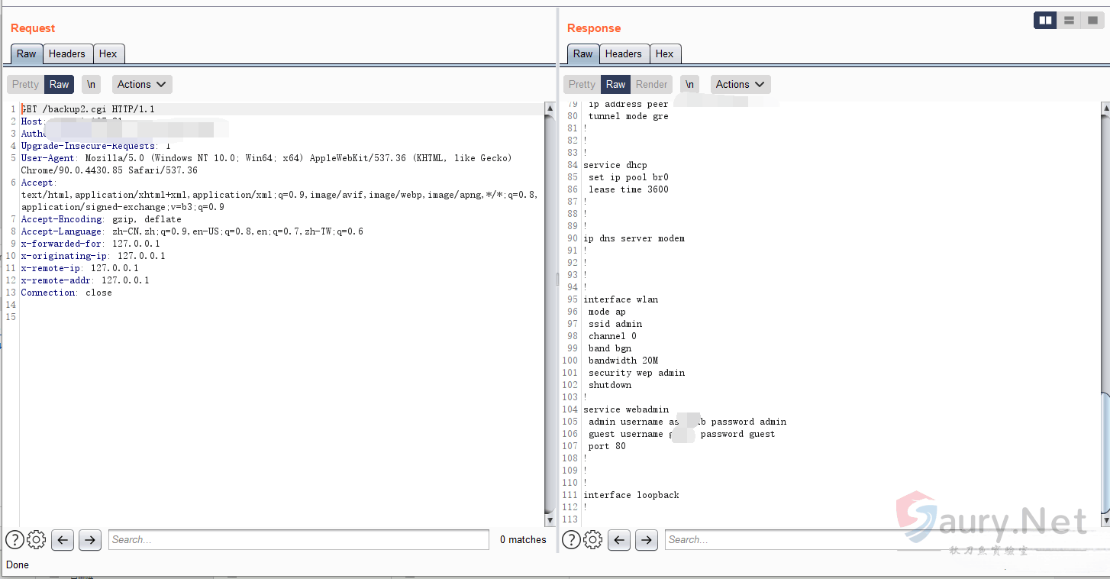This screenshot has width=1110, height=579.
Task: Switch to Headers tab in Request panel
Action: 67,53
